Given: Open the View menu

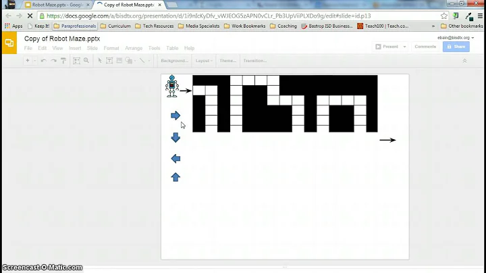Looking at the screenshot, I should pos(57,48).
